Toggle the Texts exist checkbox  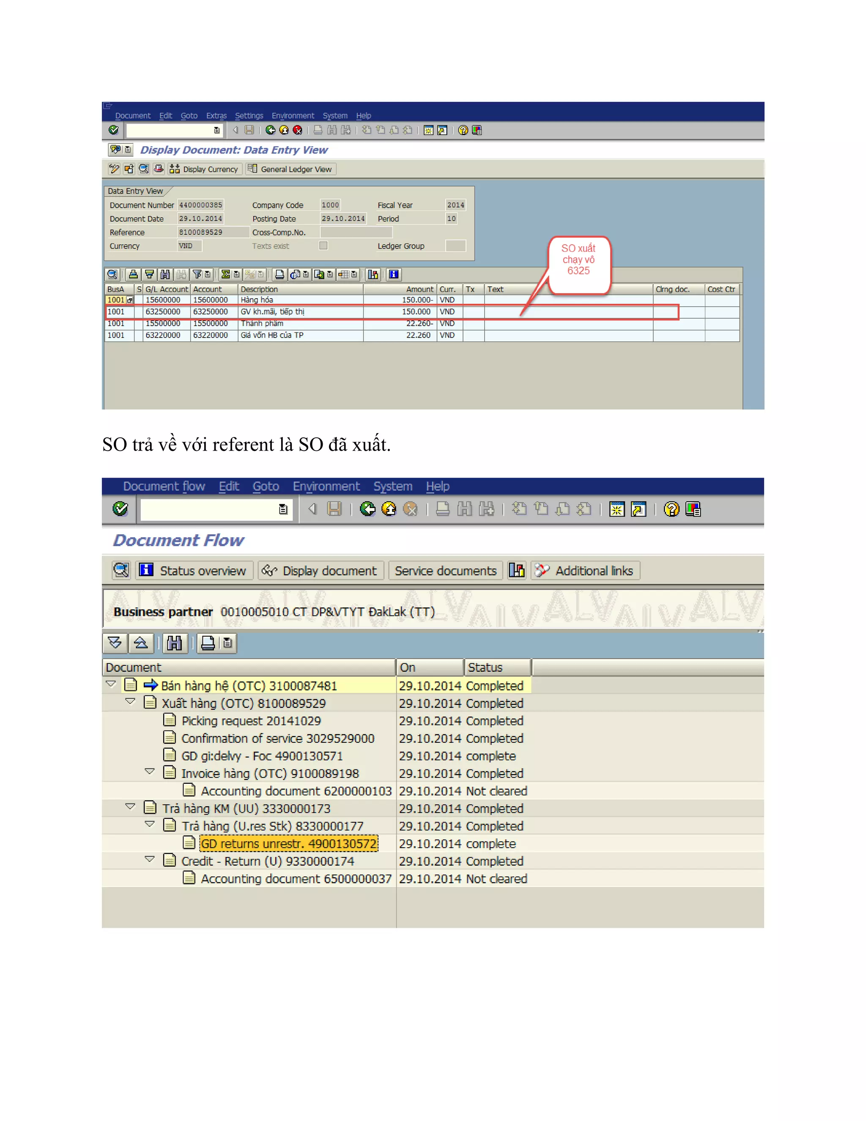pyautogui.click(x=323, y=246)
